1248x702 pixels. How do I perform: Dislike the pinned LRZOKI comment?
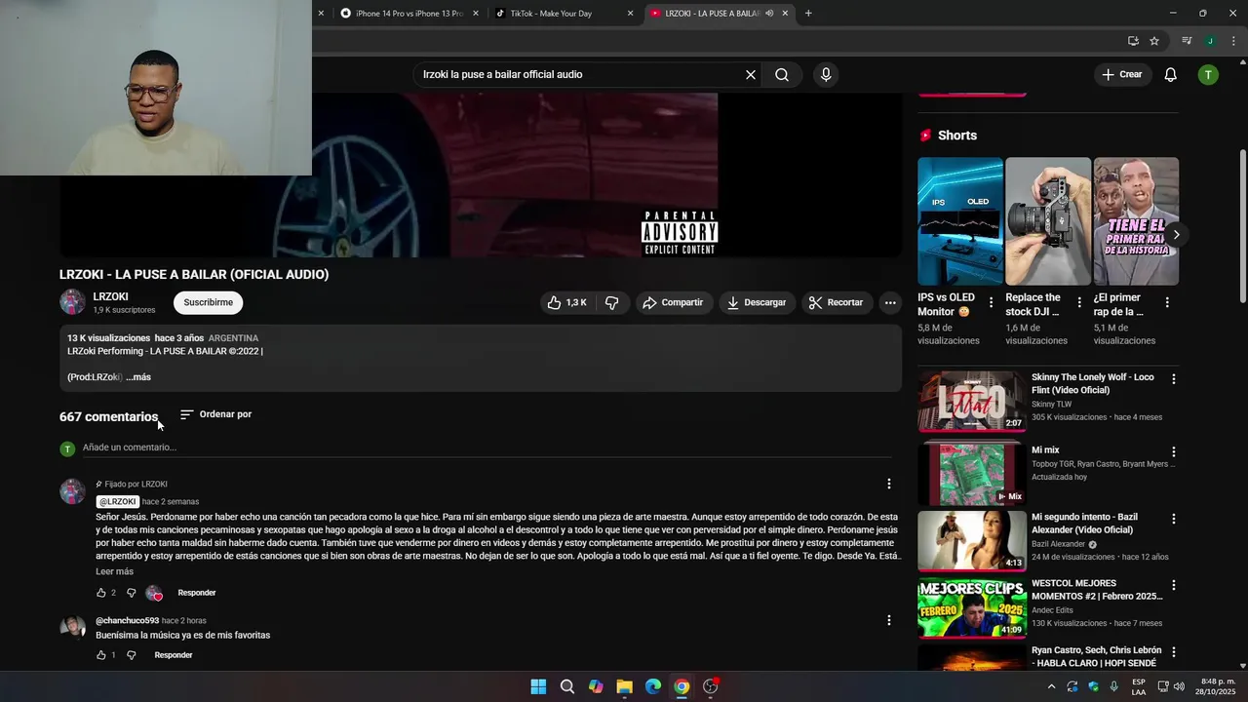(x=132, y=593)
